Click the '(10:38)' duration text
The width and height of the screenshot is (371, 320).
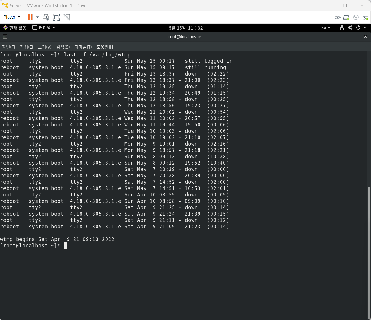(218, 157)
